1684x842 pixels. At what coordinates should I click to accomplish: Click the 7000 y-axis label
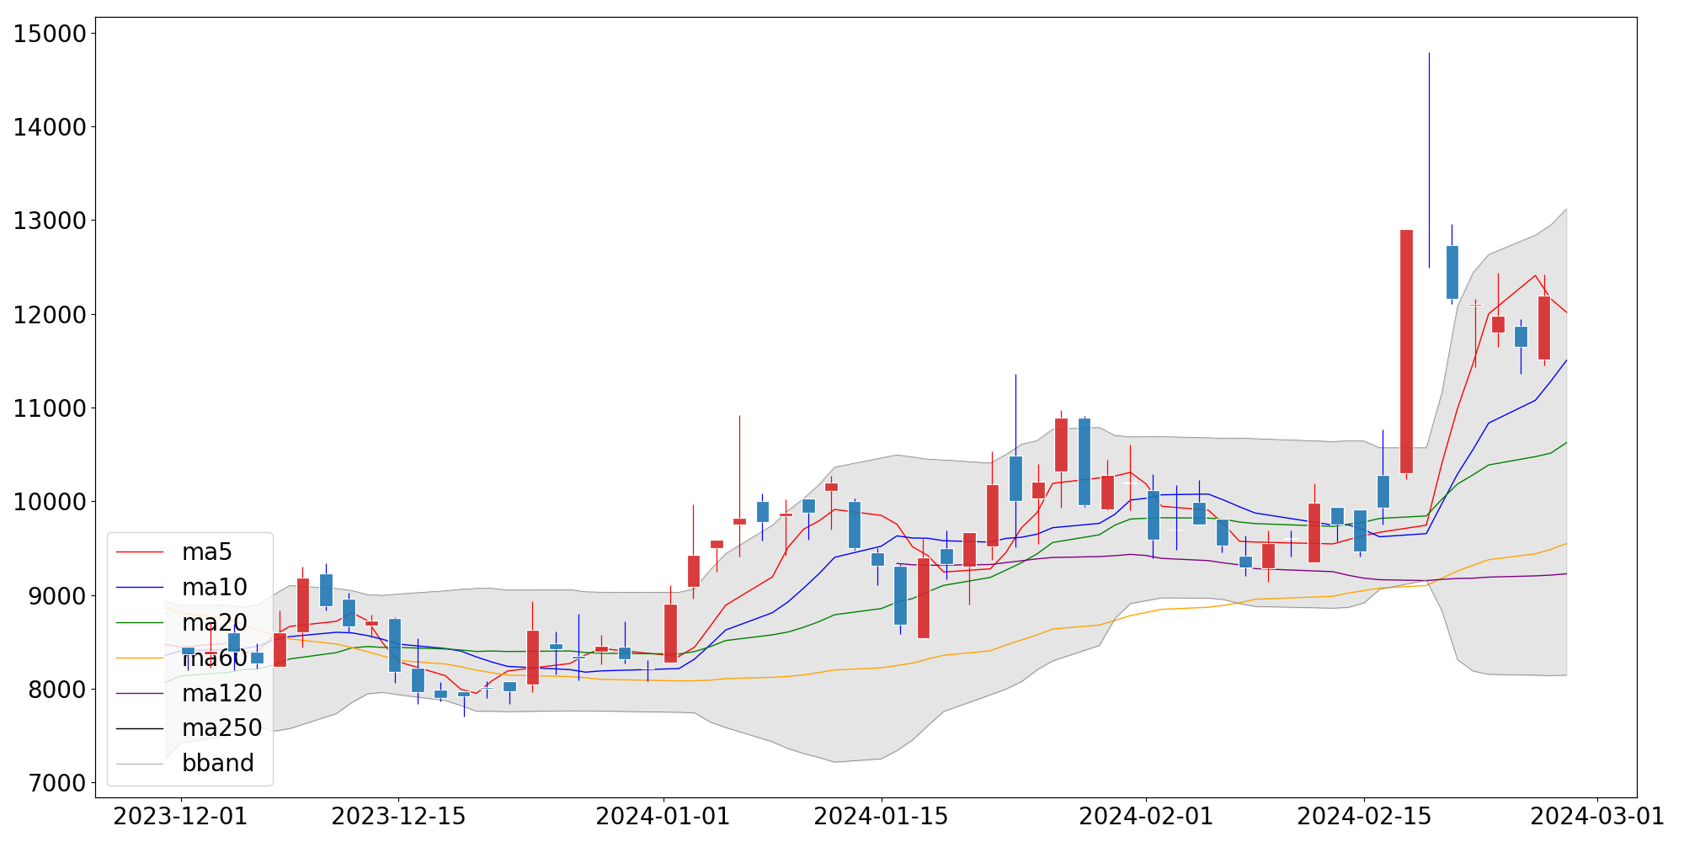click(57, 783)
